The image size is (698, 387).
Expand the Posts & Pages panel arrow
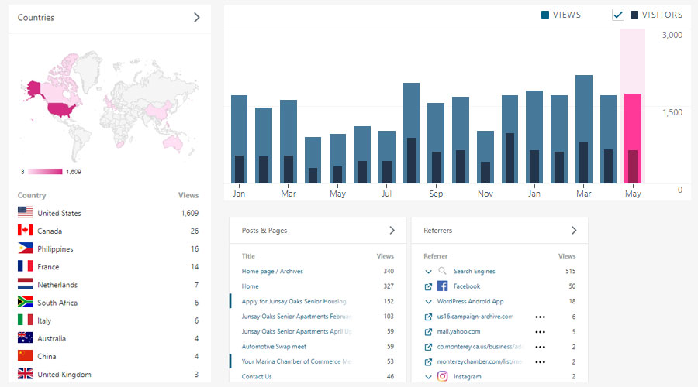click(392, 230)
